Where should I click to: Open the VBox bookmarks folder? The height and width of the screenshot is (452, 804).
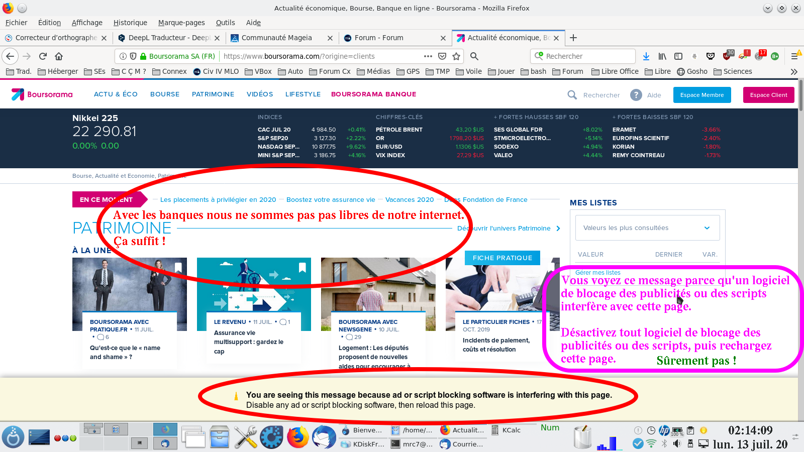258,71
